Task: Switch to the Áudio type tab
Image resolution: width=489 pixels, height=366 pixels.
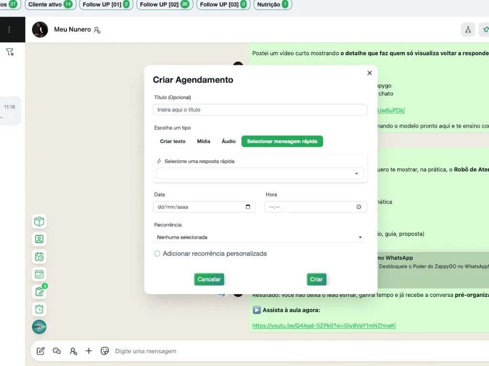Action: [x=228, y=142]
